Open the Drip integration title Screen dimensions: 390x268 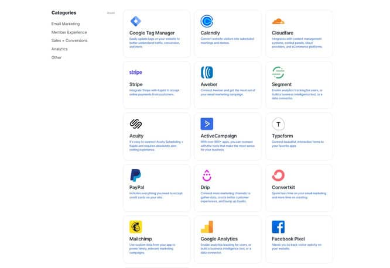coord(205,187)
